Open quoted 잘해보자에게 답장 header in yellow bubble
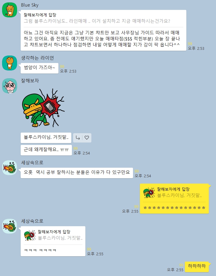Screen dimensions: 216x276 pyautogui.click(x=173, y=189)
